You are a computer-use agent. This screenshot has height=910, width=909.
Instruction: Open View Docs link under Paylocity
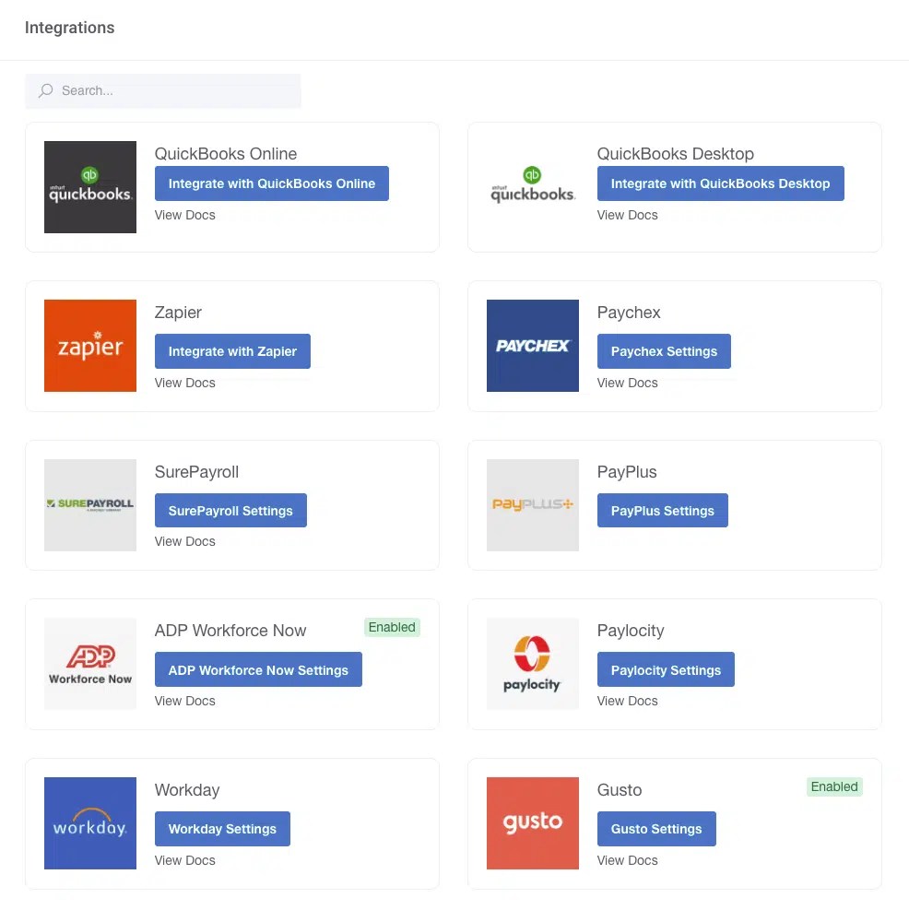tap(628, 701)
